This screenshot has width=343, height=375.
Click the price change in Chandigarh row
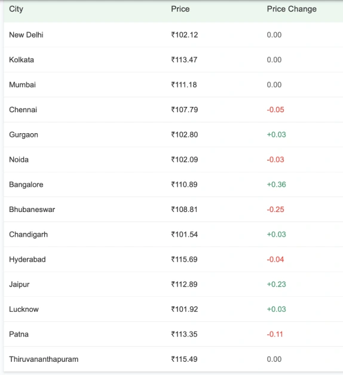pos(277,234)
